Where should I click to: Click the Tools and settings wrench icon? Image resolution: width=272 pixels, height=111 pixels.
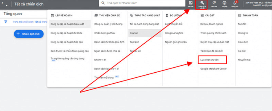coord(201,3)
